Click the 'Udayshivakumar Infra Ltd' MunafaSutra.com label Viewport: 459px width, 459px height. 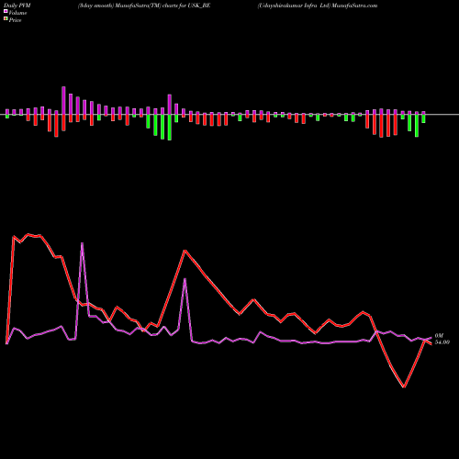(x=318, y=6)
